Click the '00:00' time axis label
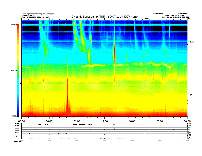The height and width of the screenshot is (156, 202). pyautogui.click(x=21, y=121)
